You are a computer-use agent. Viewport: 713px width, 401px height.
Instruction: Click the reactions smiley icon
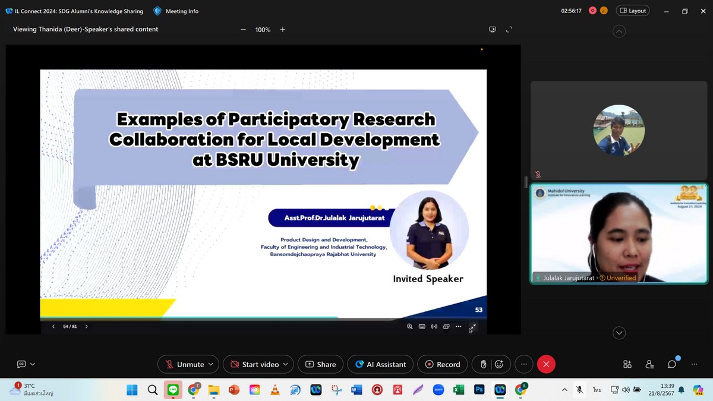[x=499, y=364]
